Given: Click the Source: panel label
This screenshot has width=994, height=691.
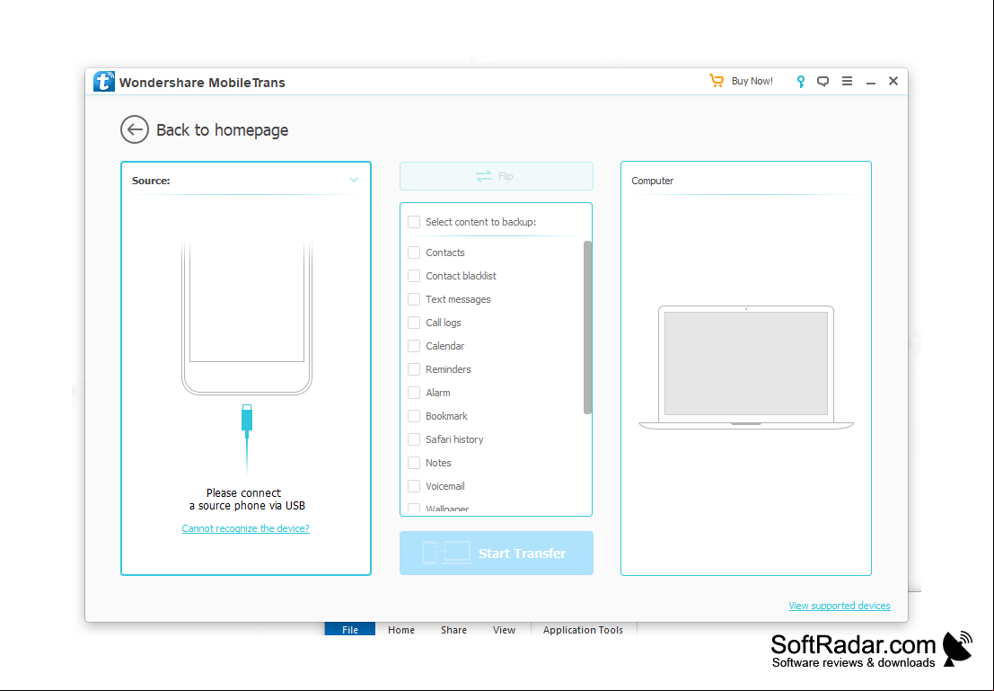Looking at the screenshot, I should point(151,181).
